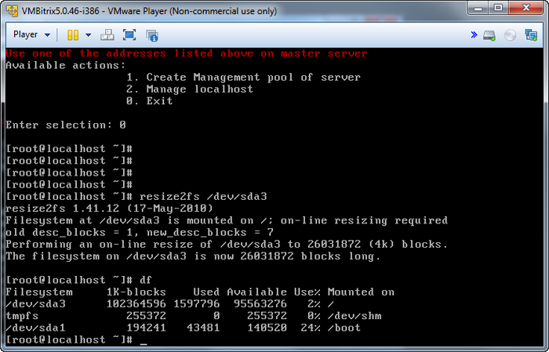This screenshot has height=352, width=549.
Task: Expand the hidden devices chevron
Action: pos(474,34)
